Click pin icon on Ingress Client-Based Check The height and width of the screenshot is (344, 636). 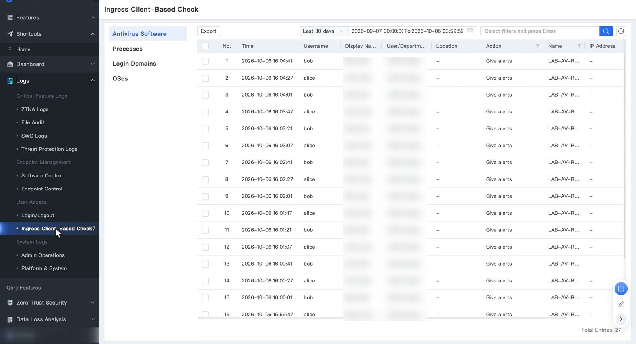click(93, 228)
